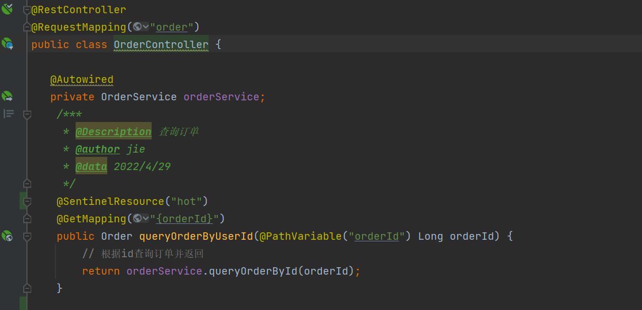This screenshot has width=642, height=310.
Task: Click the orderService field name in declaration
Action: (x=221, y=97)
